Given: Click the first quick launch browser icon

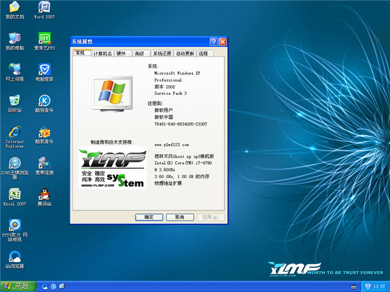Looking at the screenshot, I should click(x=44, y=287).
